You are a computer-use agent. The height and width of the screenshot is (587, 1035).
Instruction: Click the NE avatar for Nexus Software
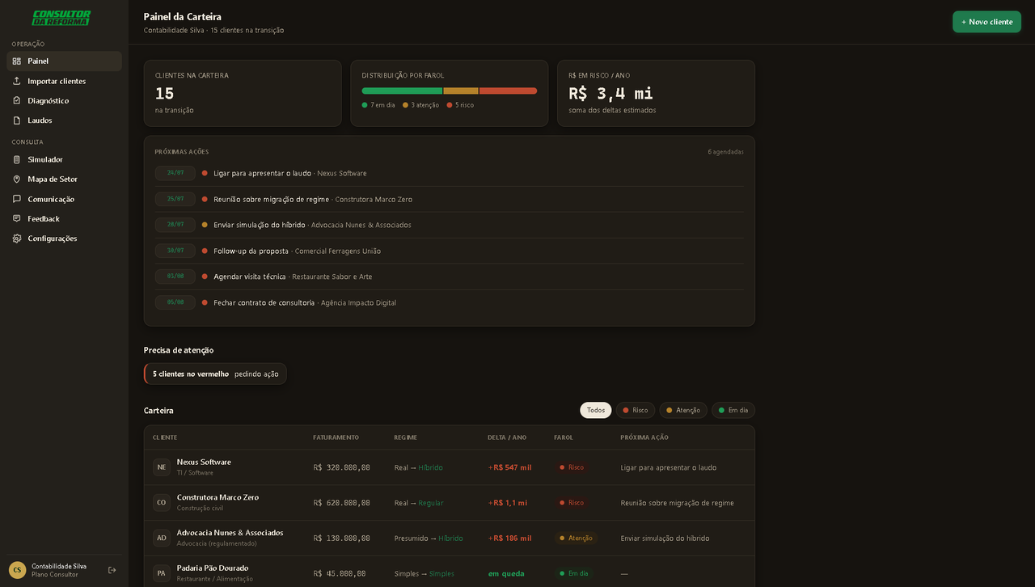pos(162,467)
